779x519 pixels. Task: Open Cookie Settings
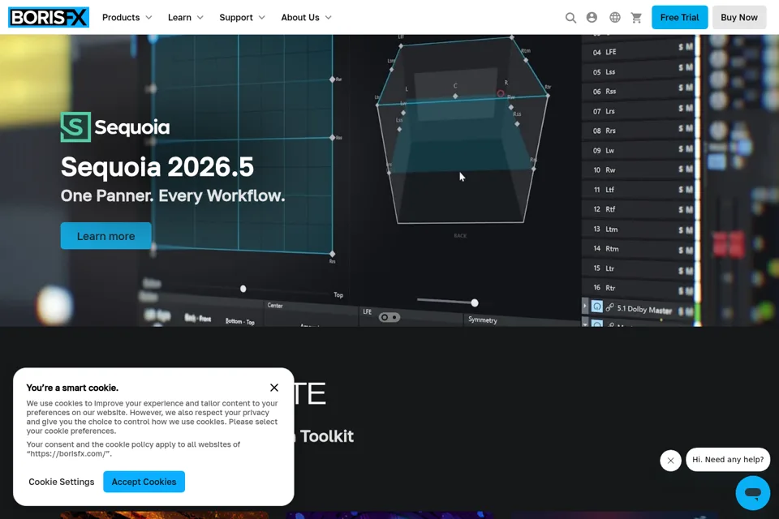[61, 482]
